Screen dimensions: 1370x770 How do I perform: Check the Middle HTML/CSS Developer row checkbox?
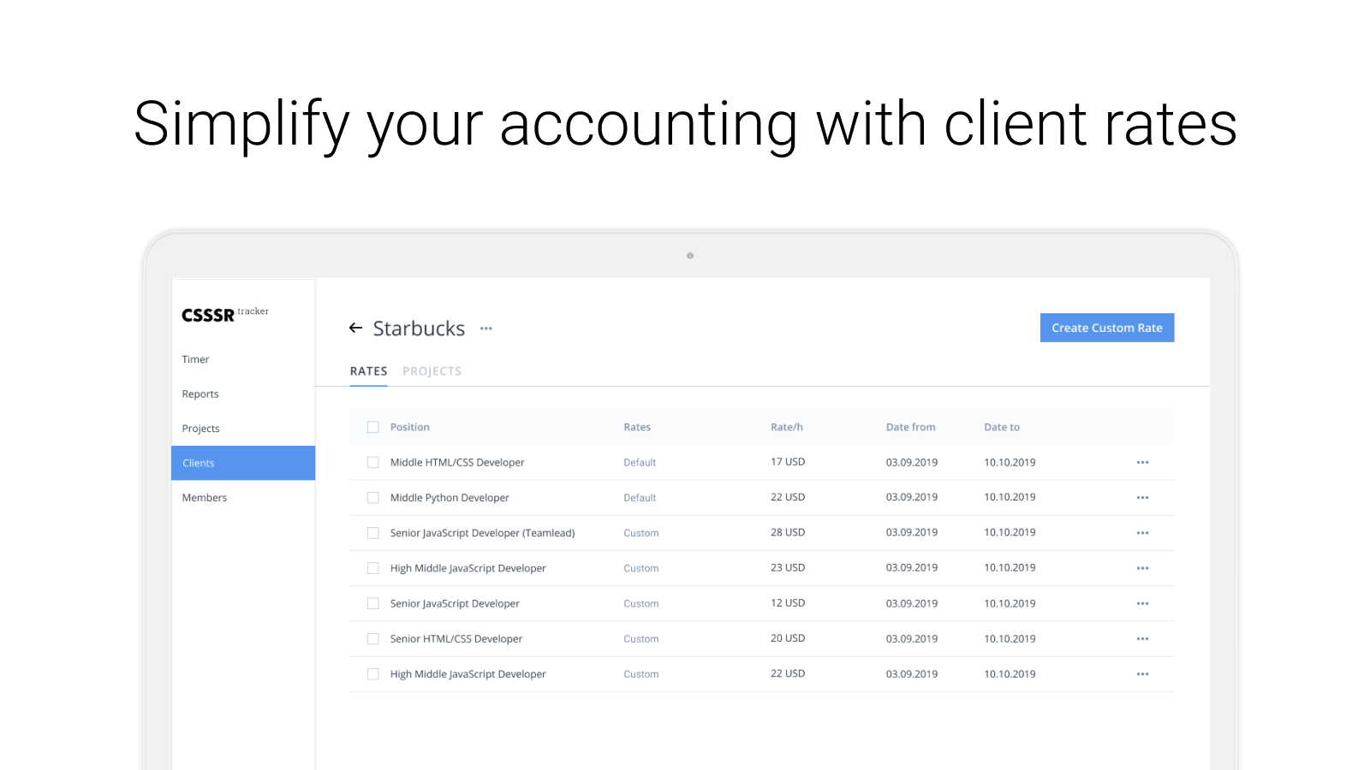[x=373, y=462]
